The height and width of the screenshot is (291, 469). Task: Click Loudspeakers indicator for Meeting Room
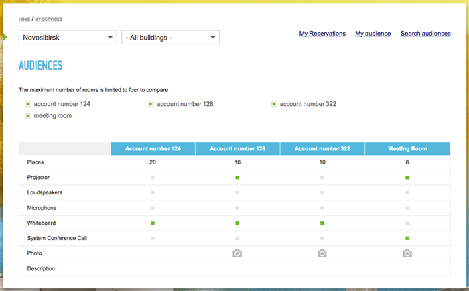[x=407, y=193]
